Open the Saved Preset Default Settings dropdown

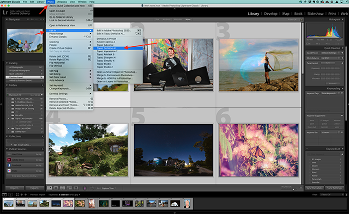(331, 53)
